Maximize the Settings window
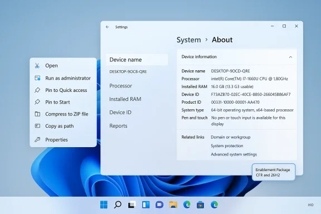Image resolution: width=321 pixels, height=214 pixels. coord(284,26)
